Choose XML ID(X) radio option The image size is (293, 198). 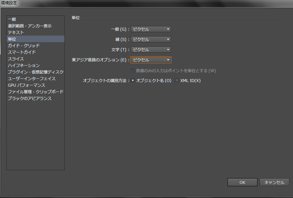click(x=177, y=80)
